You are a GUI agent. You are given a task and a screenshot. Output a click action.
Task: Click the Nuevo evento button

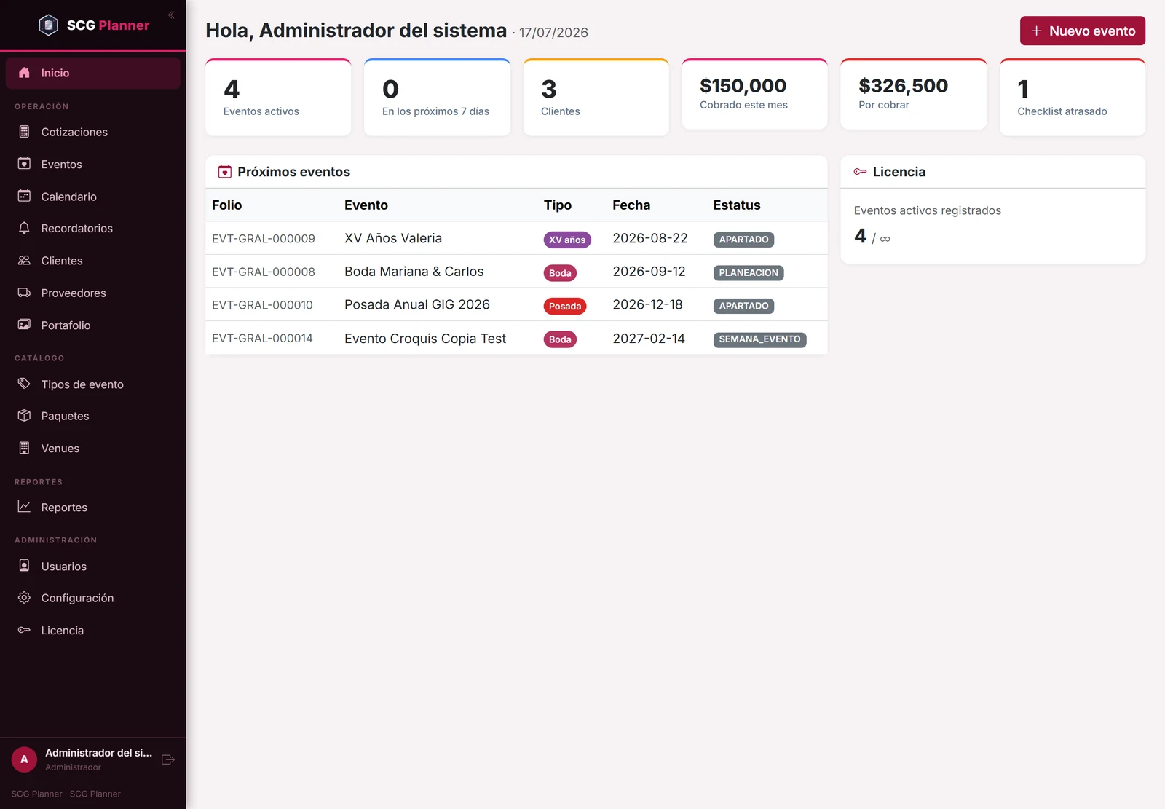(x=1082, y=31)
